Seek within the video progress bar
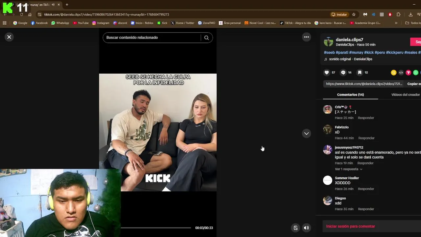The width and height of the screenshot is (421, 237). 156,228
